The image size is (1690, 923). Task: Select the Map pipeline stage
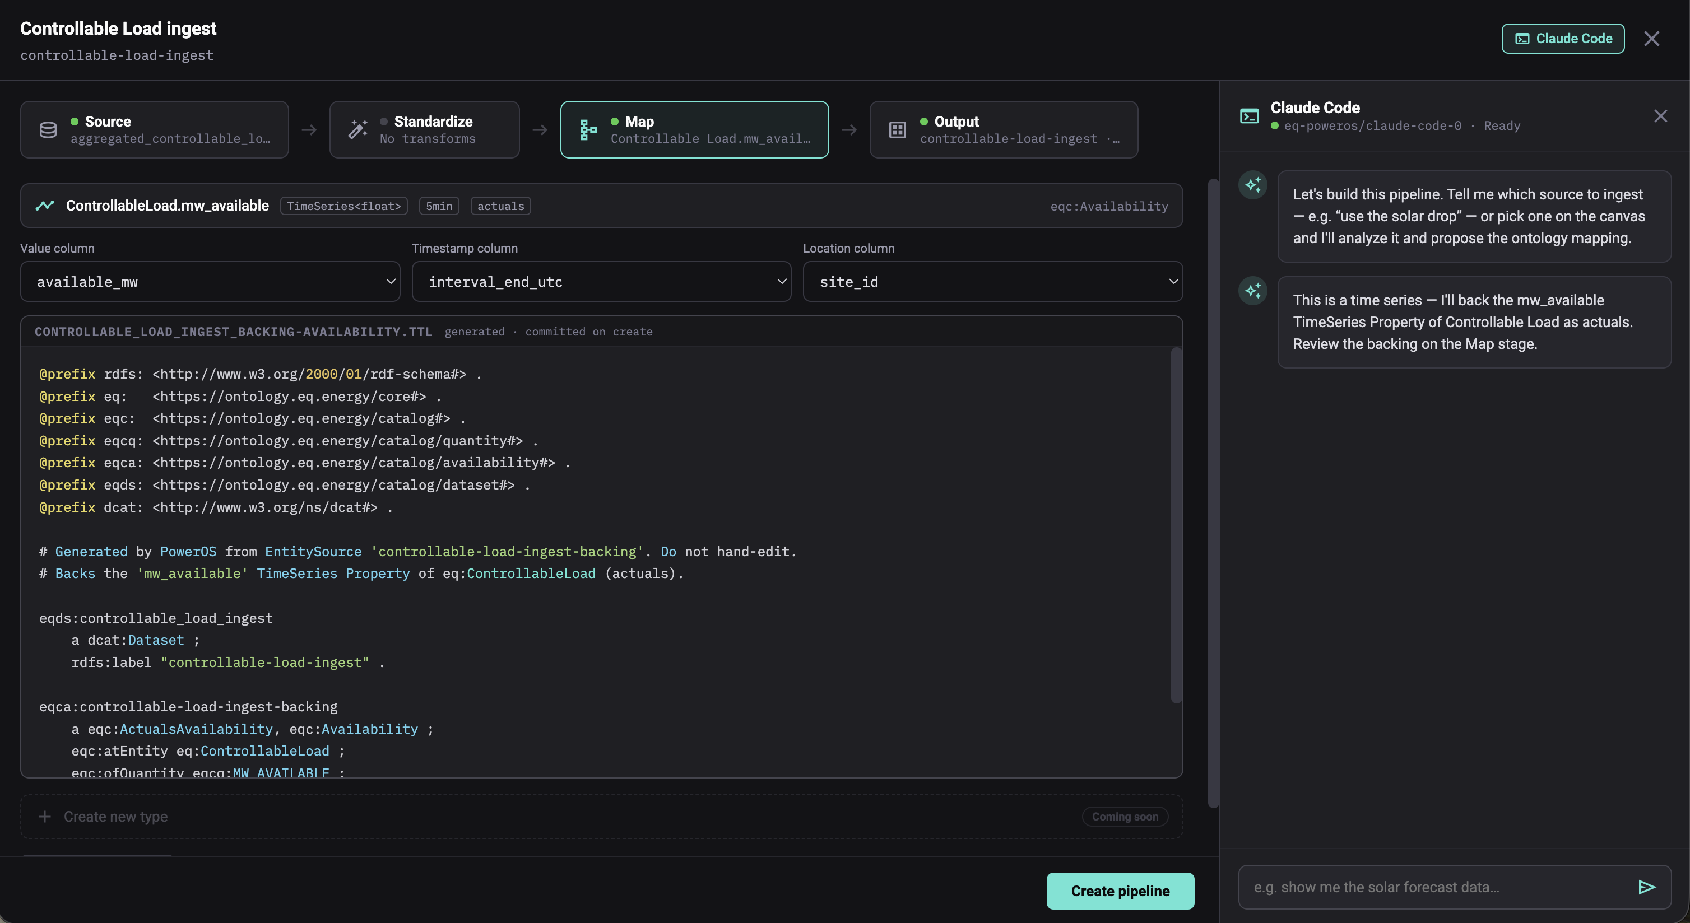pos(694,130)
